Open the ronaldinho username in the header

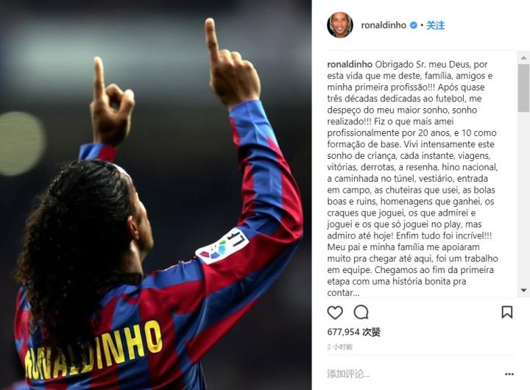click(384, 25)
